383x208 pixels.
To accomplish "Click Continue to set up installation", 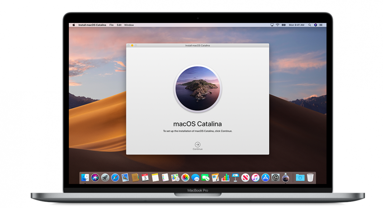I will click(x=198, y=146).
